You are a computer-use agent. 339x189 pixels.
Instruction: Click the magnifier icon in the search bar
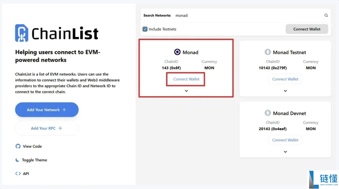pos(326,15)
